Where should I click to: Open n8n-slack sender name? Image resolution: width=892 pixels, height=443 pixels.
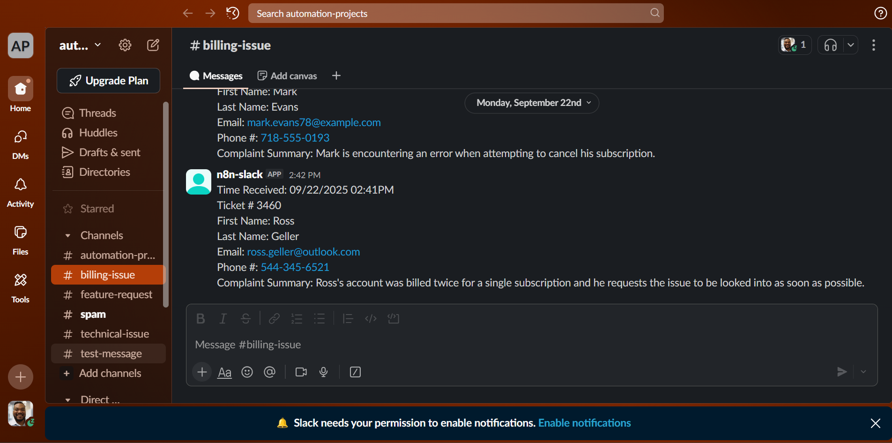[239, 174]
